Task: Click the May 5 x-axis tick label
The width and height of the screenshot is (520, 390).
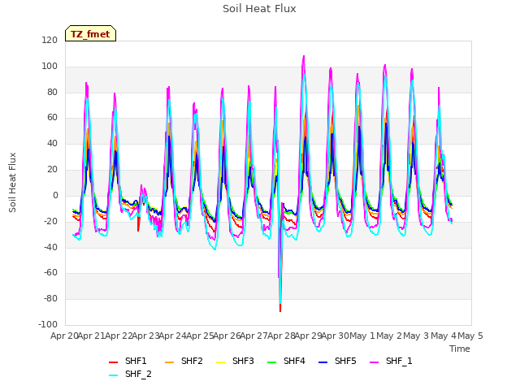Action: 470,336
